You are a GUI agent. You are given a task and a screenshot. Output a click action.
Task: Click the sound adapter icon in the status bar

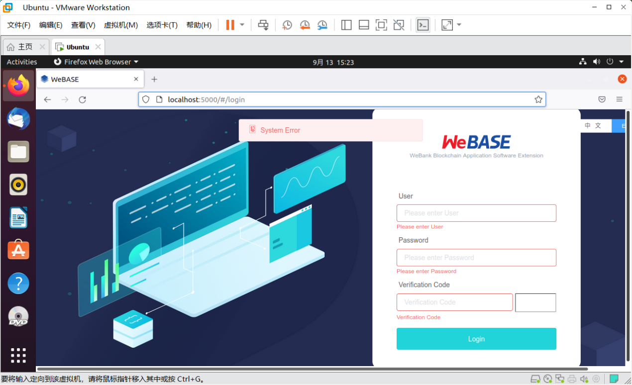583,379
